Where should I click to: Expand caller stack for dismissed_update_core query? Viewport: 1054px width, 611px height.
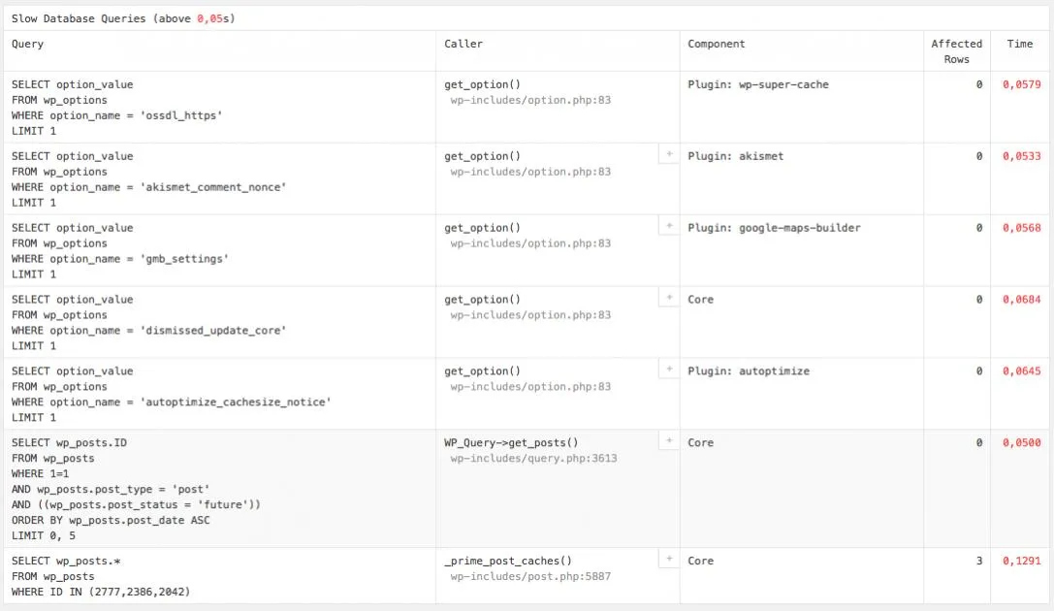click(669, 298)
